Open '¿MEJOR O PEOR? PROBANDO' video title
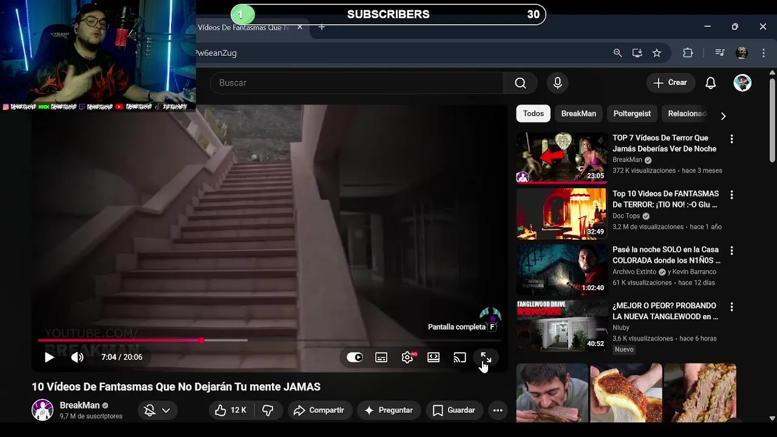Image resolution: width=777 pixels, height=437 pixels. [665, 311]
